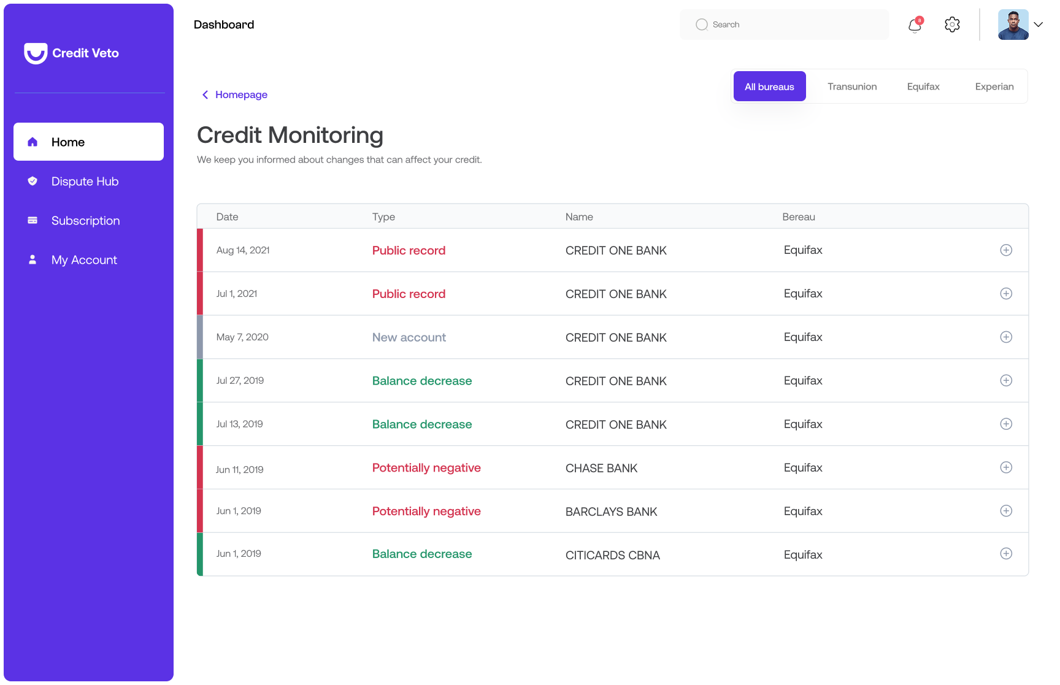The width and height of the screenshot is (1060, 685).
Task: Click the Home house icon in sidebar
Action: [33, 142]
